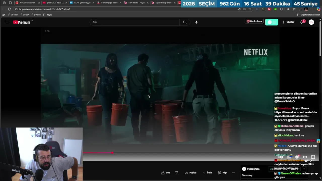Screen dimensions: 322x181
Task: Click the red played portion of timeline
Action: point(97,153)
